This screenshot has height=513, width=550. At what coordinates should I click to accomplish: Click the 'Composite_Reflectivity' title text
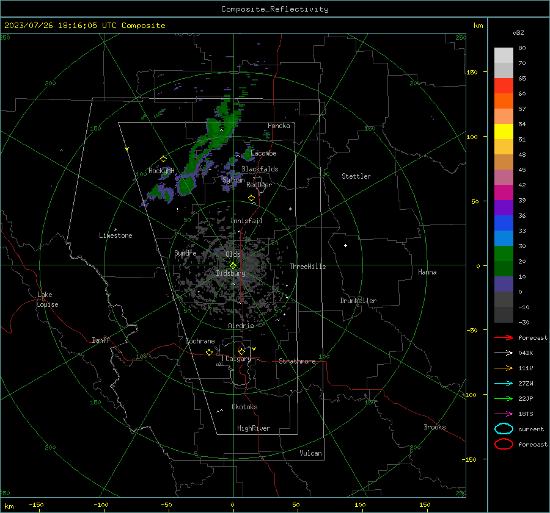pyautogui.click(x=275, y=9)
